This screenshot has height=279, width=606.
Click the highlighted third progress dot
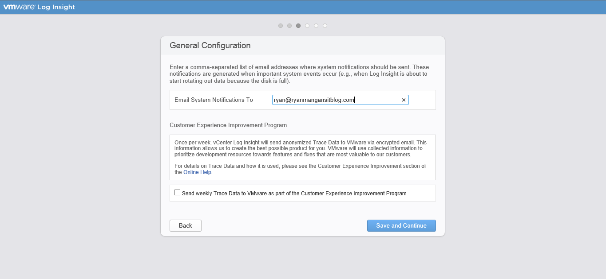click(298, 26)
